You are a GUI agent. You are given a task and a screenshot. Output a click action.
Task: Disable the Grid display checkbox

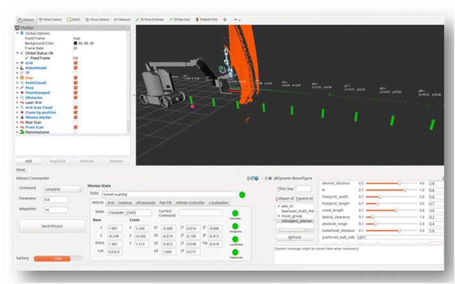[76, 63]
